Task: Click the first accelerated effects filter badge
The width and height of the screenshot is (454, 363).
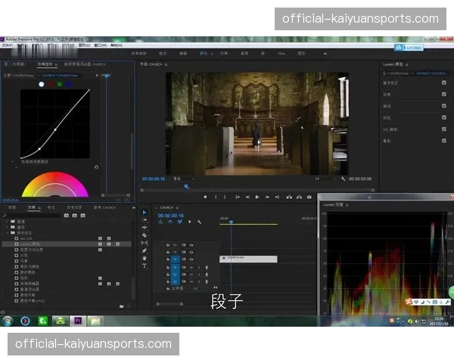Action: [67, 216]
